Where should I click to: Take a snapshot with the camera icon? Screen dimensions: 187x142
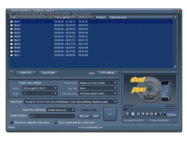(160, 114)
